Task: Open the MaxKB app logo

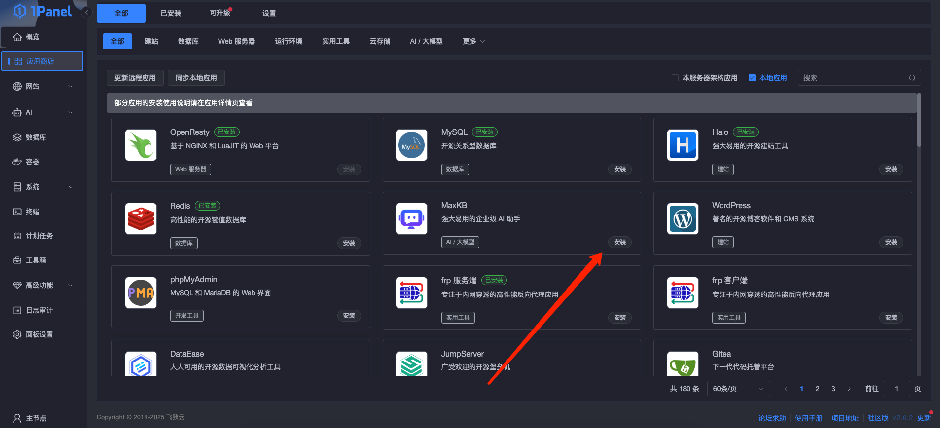Action: click(412, 219)
